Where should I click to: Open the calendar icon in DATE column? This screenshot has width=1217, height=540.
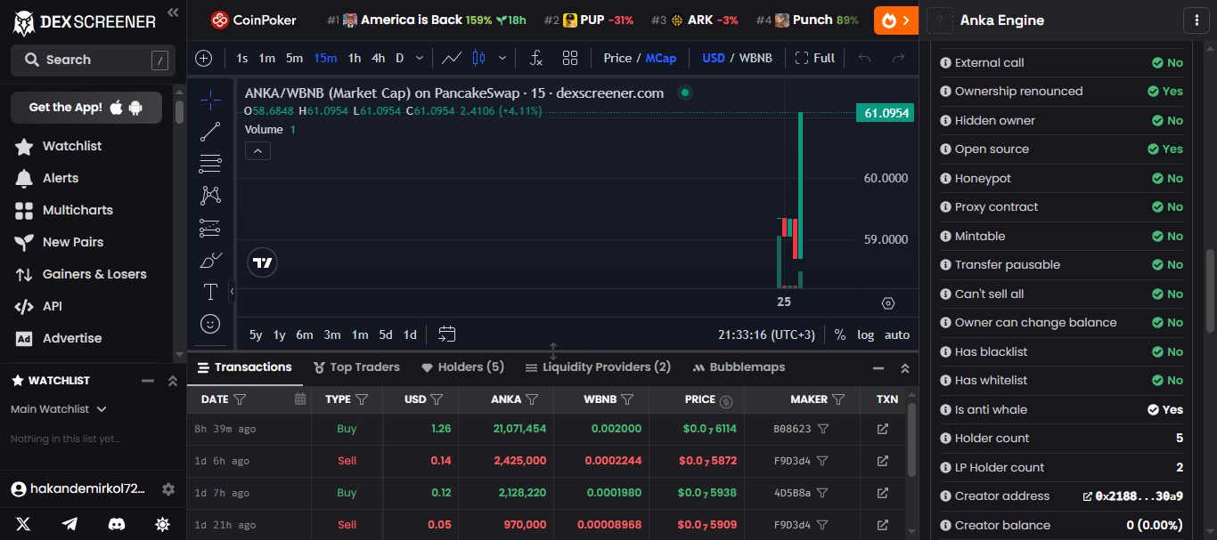(300, 399)
